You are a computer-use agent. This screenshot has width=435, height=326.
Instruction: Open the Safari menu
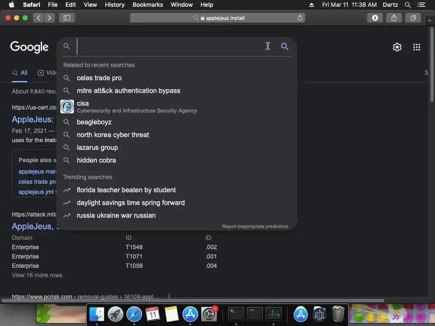(31, 5)
